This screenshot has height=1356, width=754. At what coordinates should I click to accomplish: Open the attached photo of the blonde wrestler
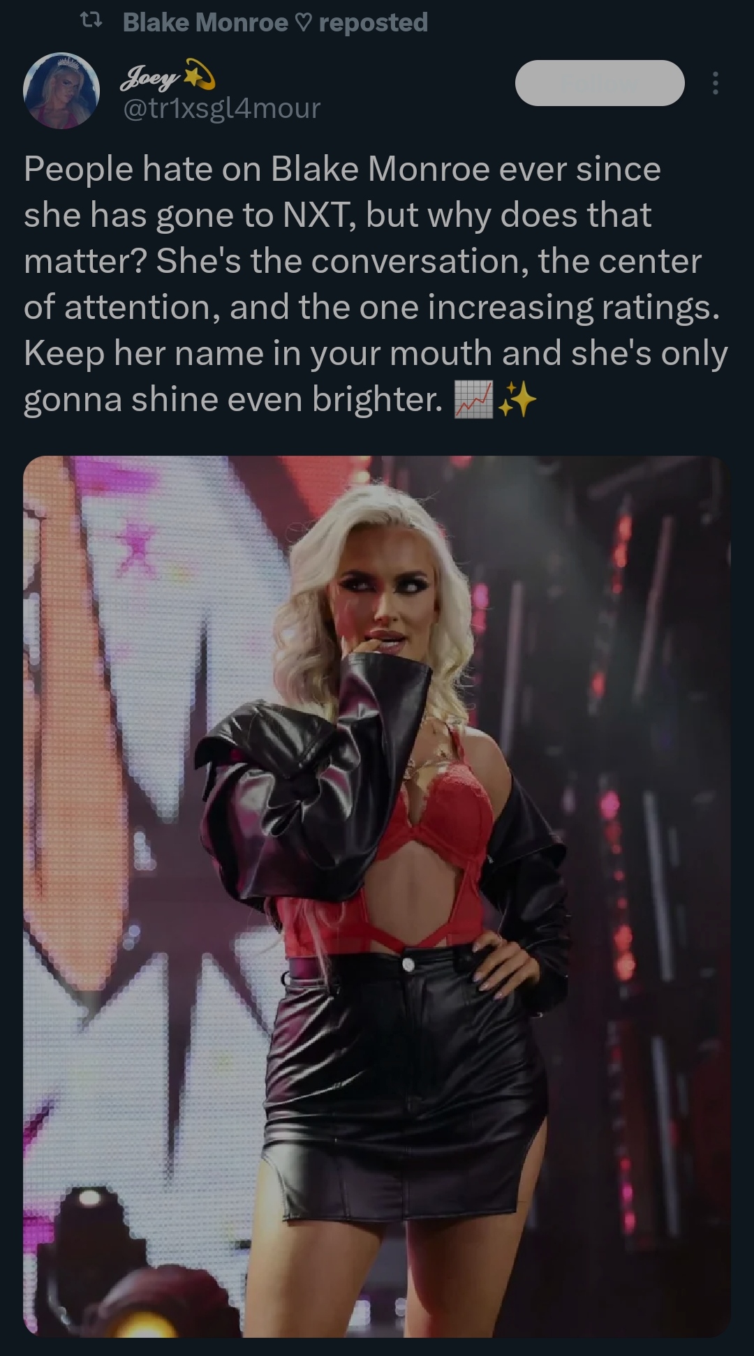[377, 896]
